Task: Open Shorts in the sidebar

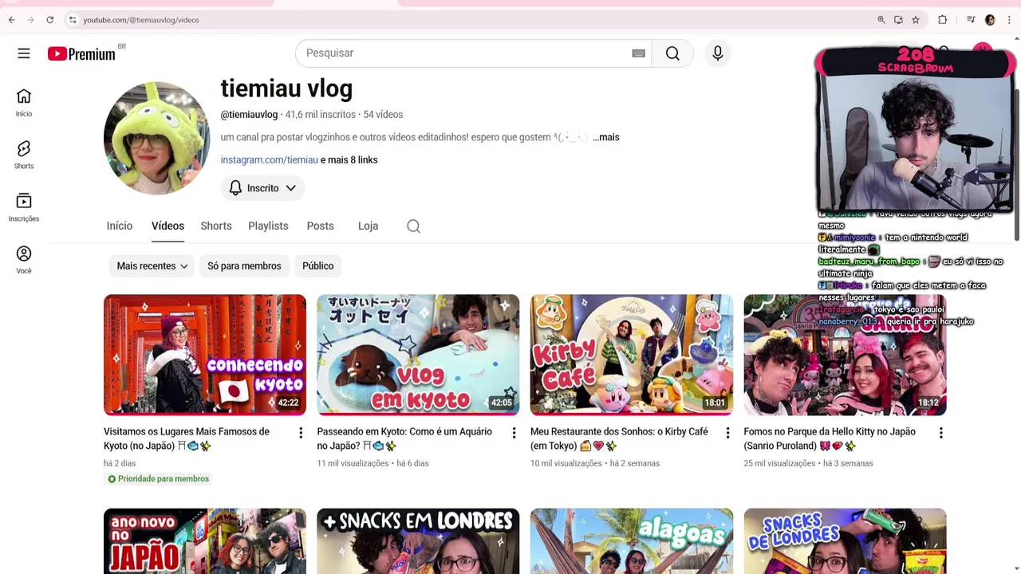Action: click(x=24, y=155)
